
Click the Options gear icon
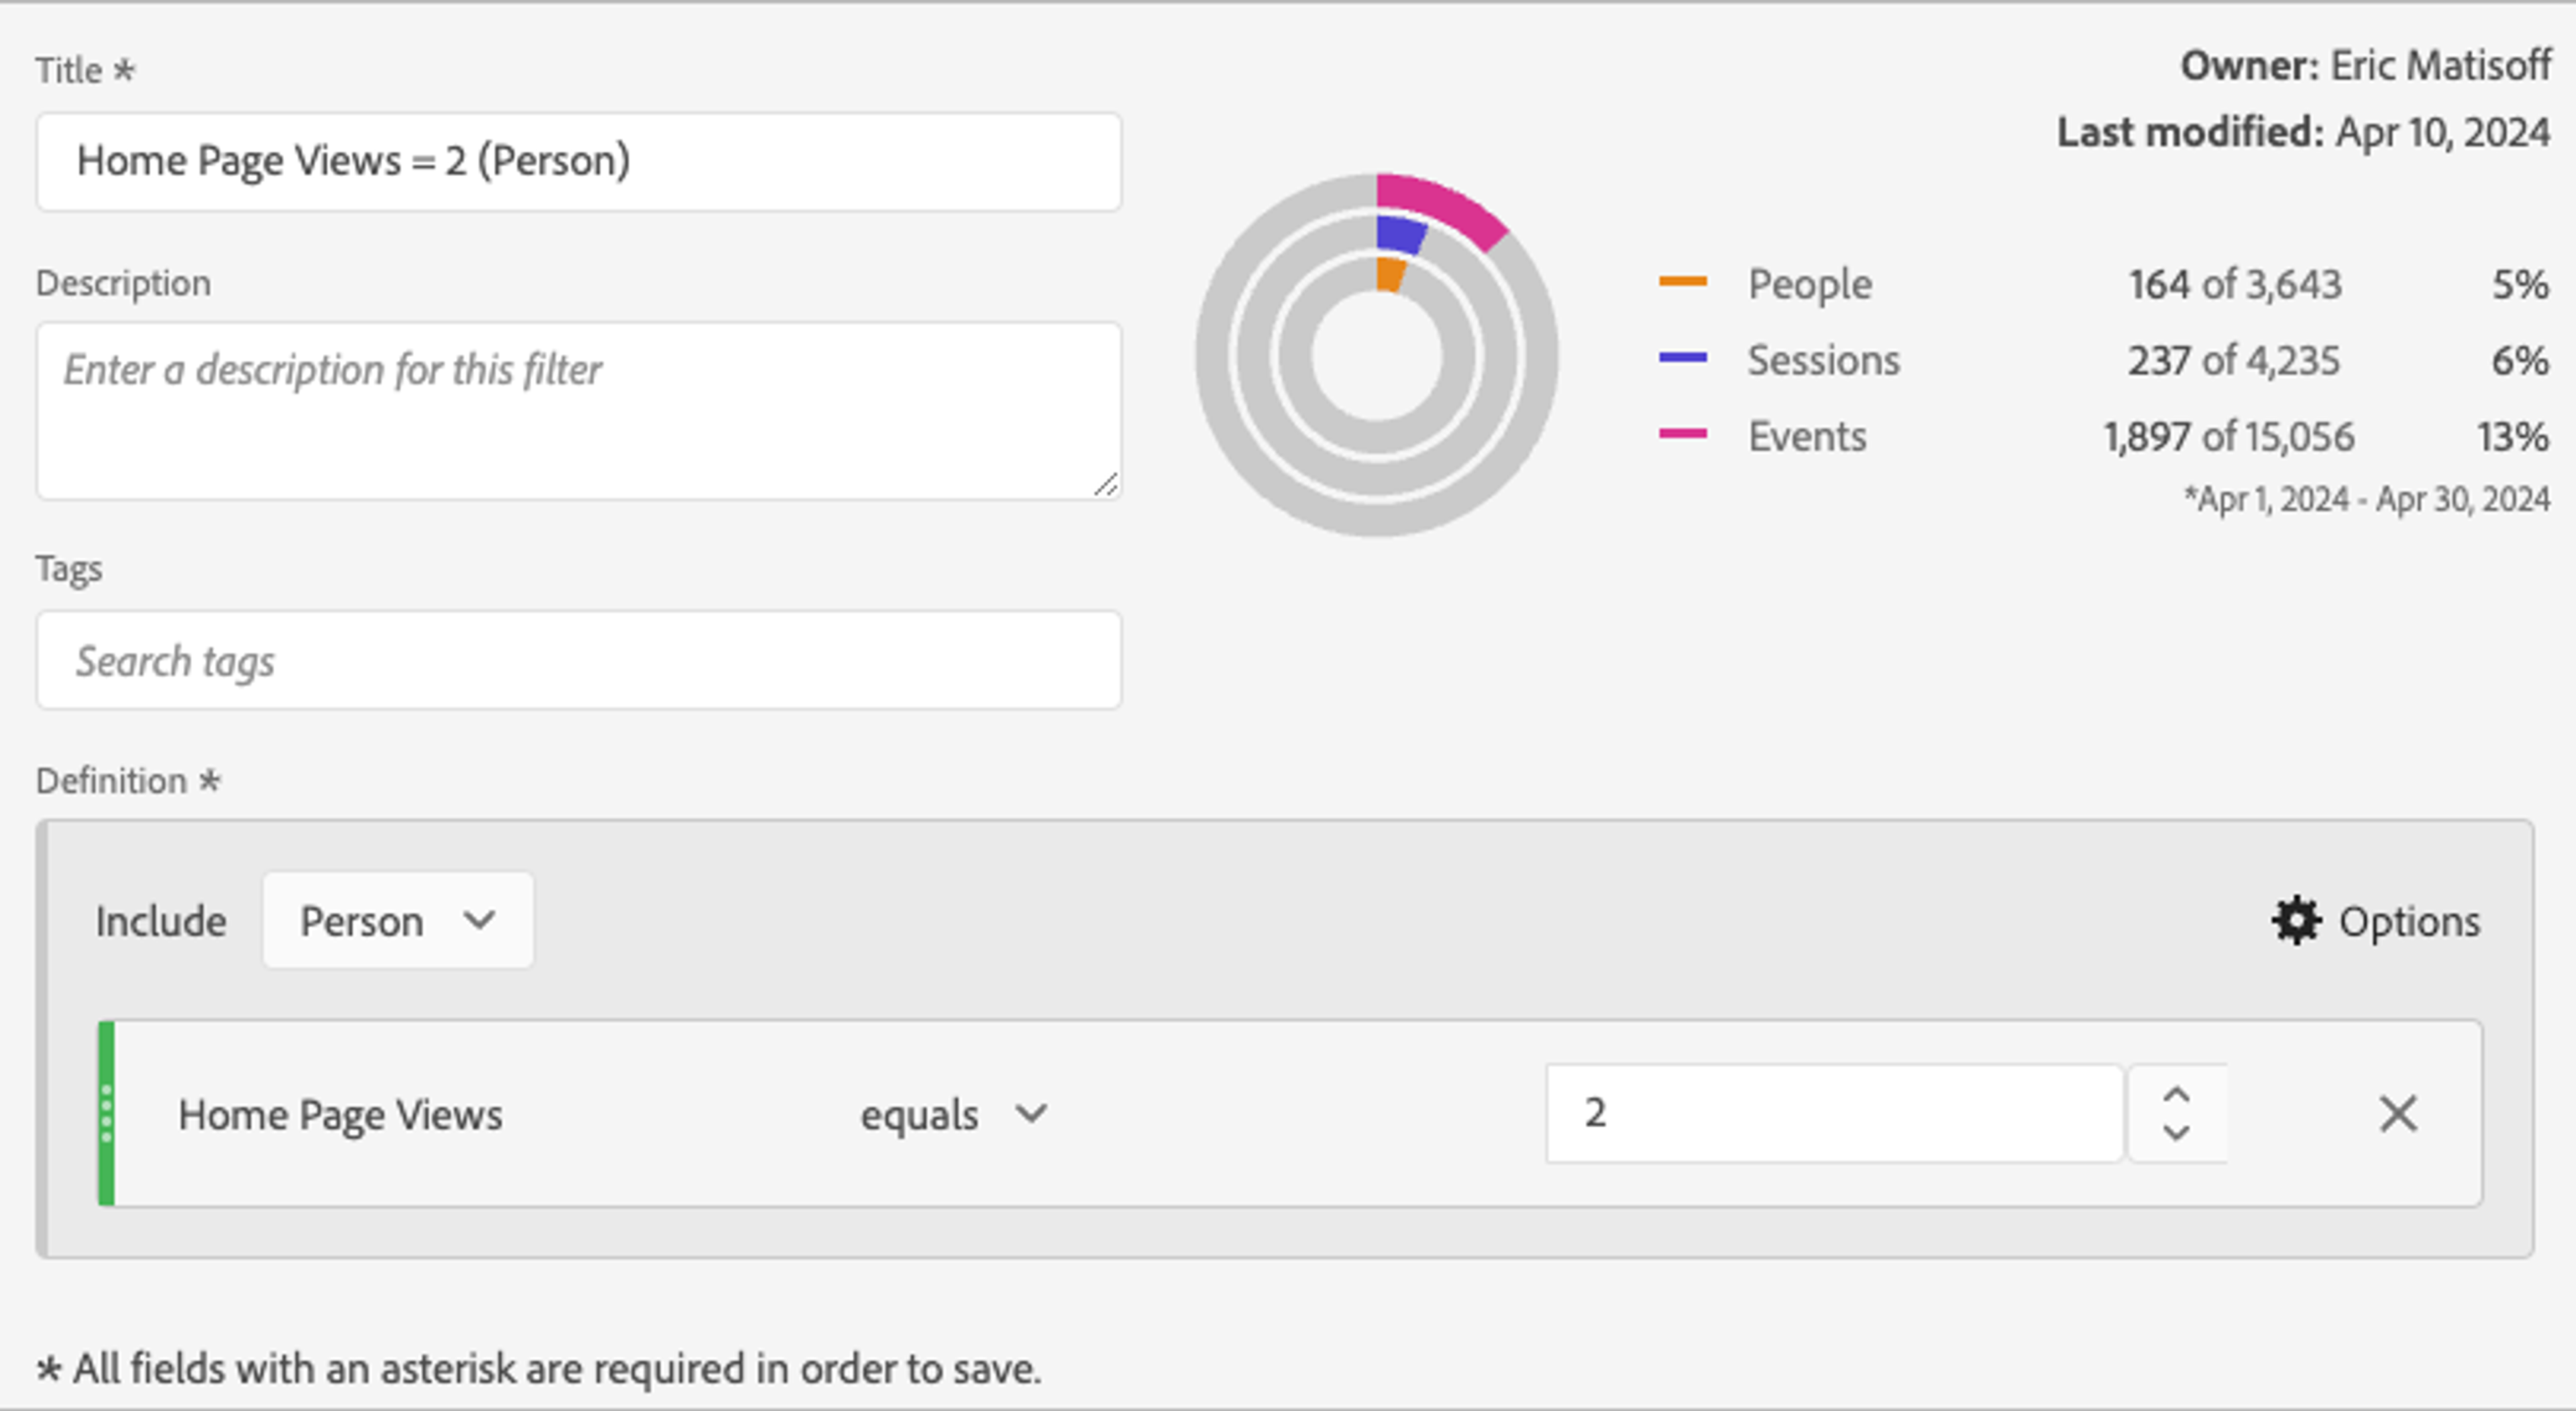(x=2296, y=920)
